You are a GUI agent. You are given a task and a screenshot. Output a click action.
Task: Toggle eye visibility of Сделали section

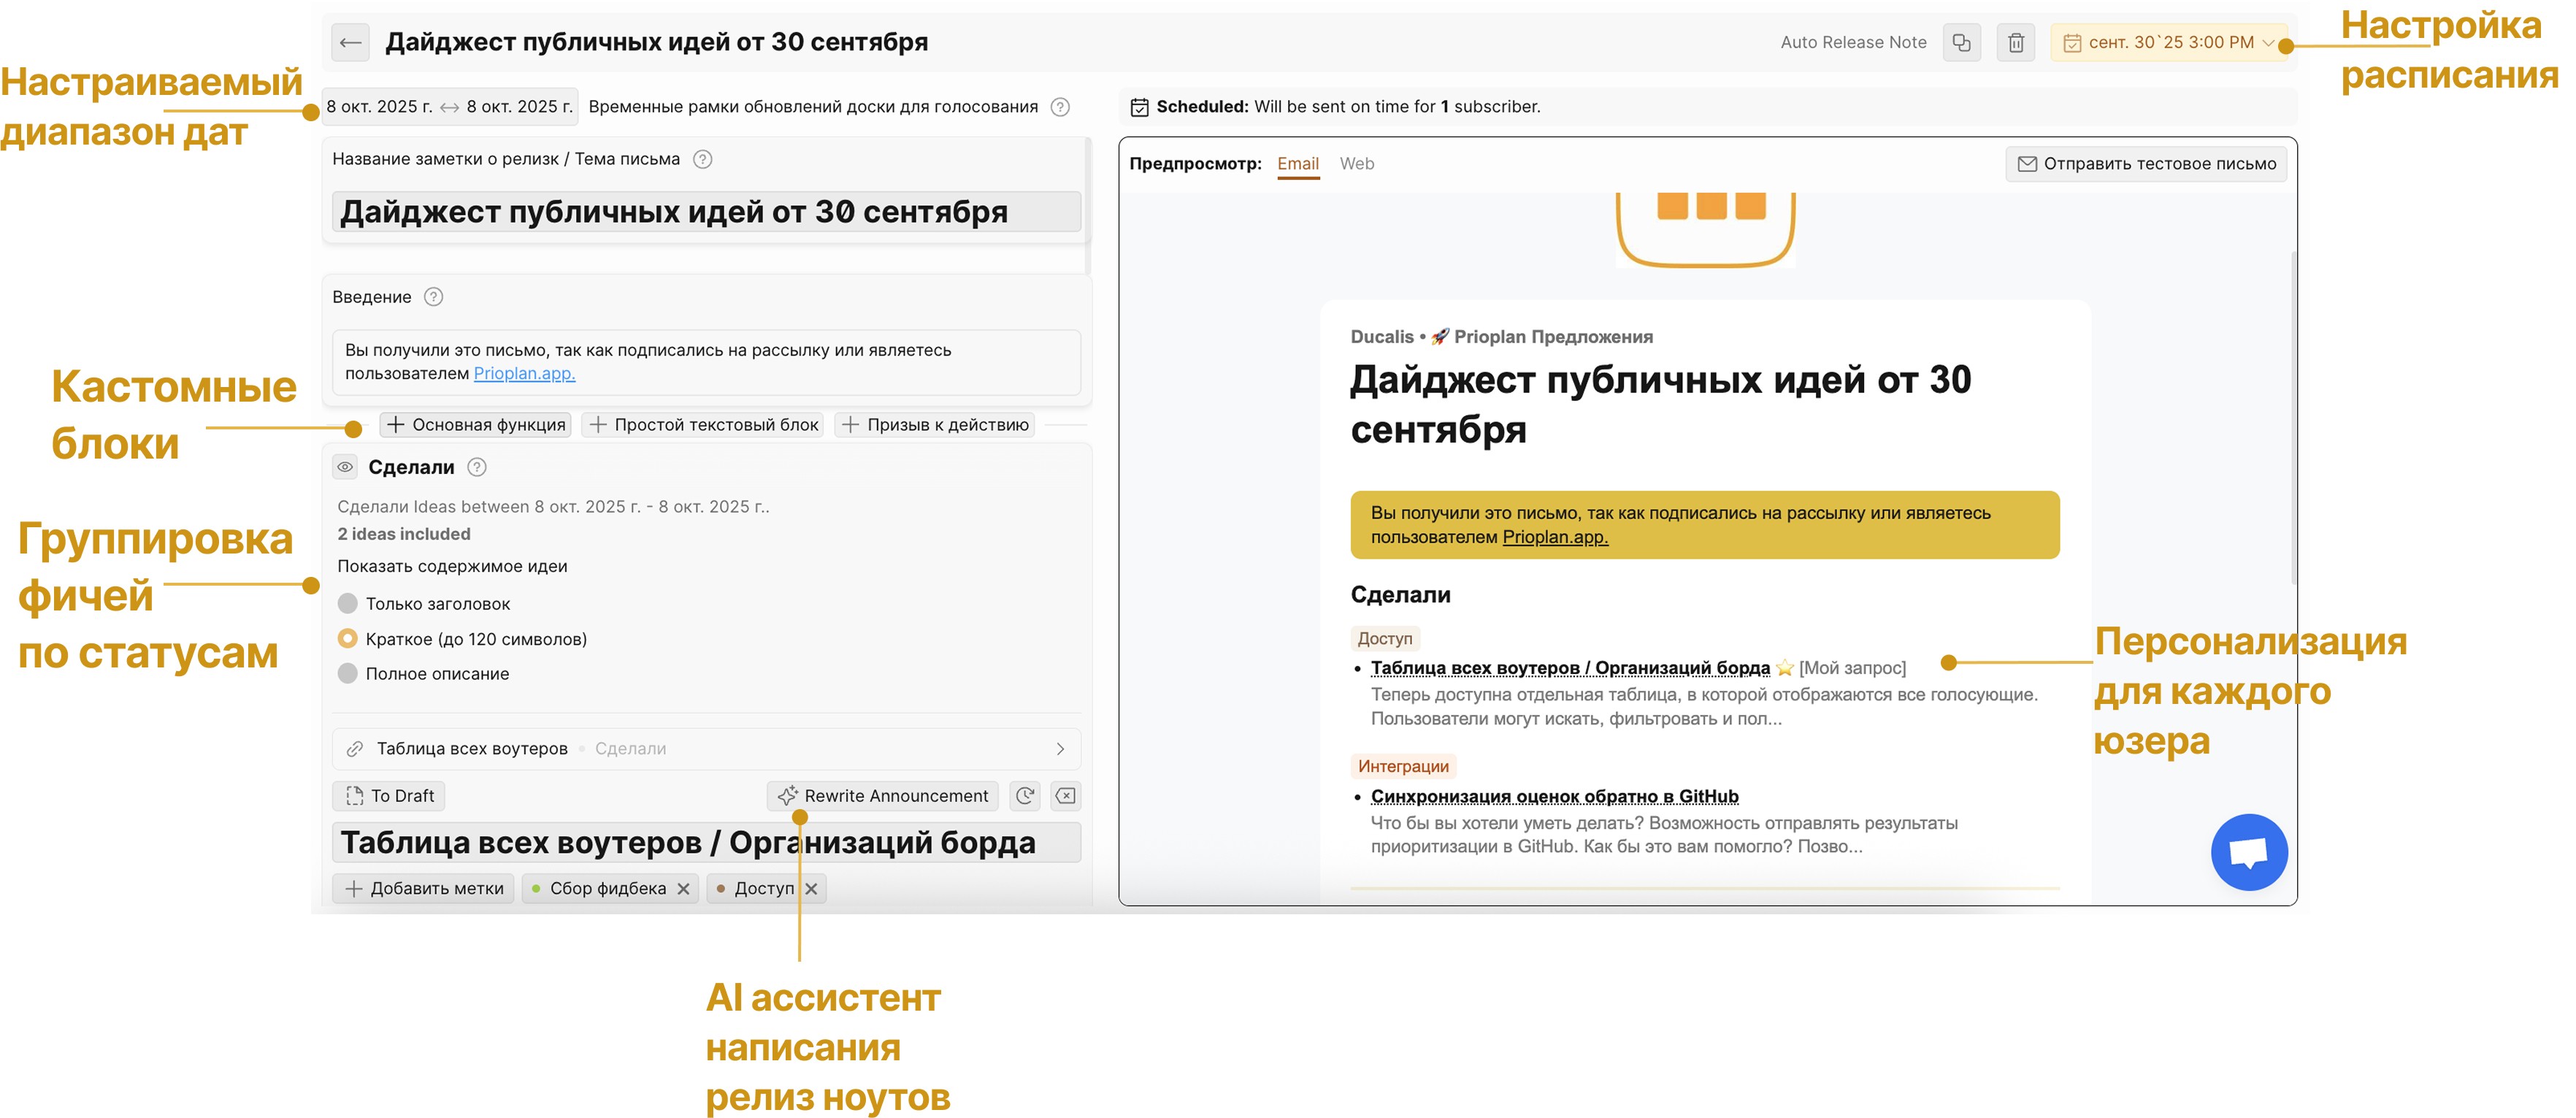345,467
